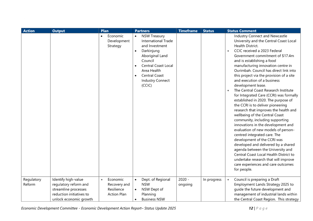Select 'Business NSW' partner entry
Viewport: 313px width, 221px height.
[153, 199]
